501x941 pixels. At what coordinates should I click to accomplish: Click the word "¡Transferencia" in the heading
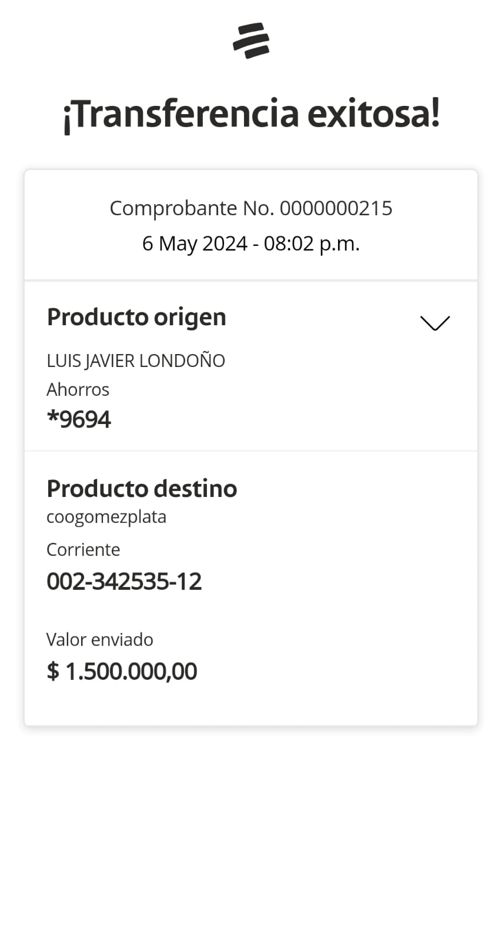pos(181,114)
